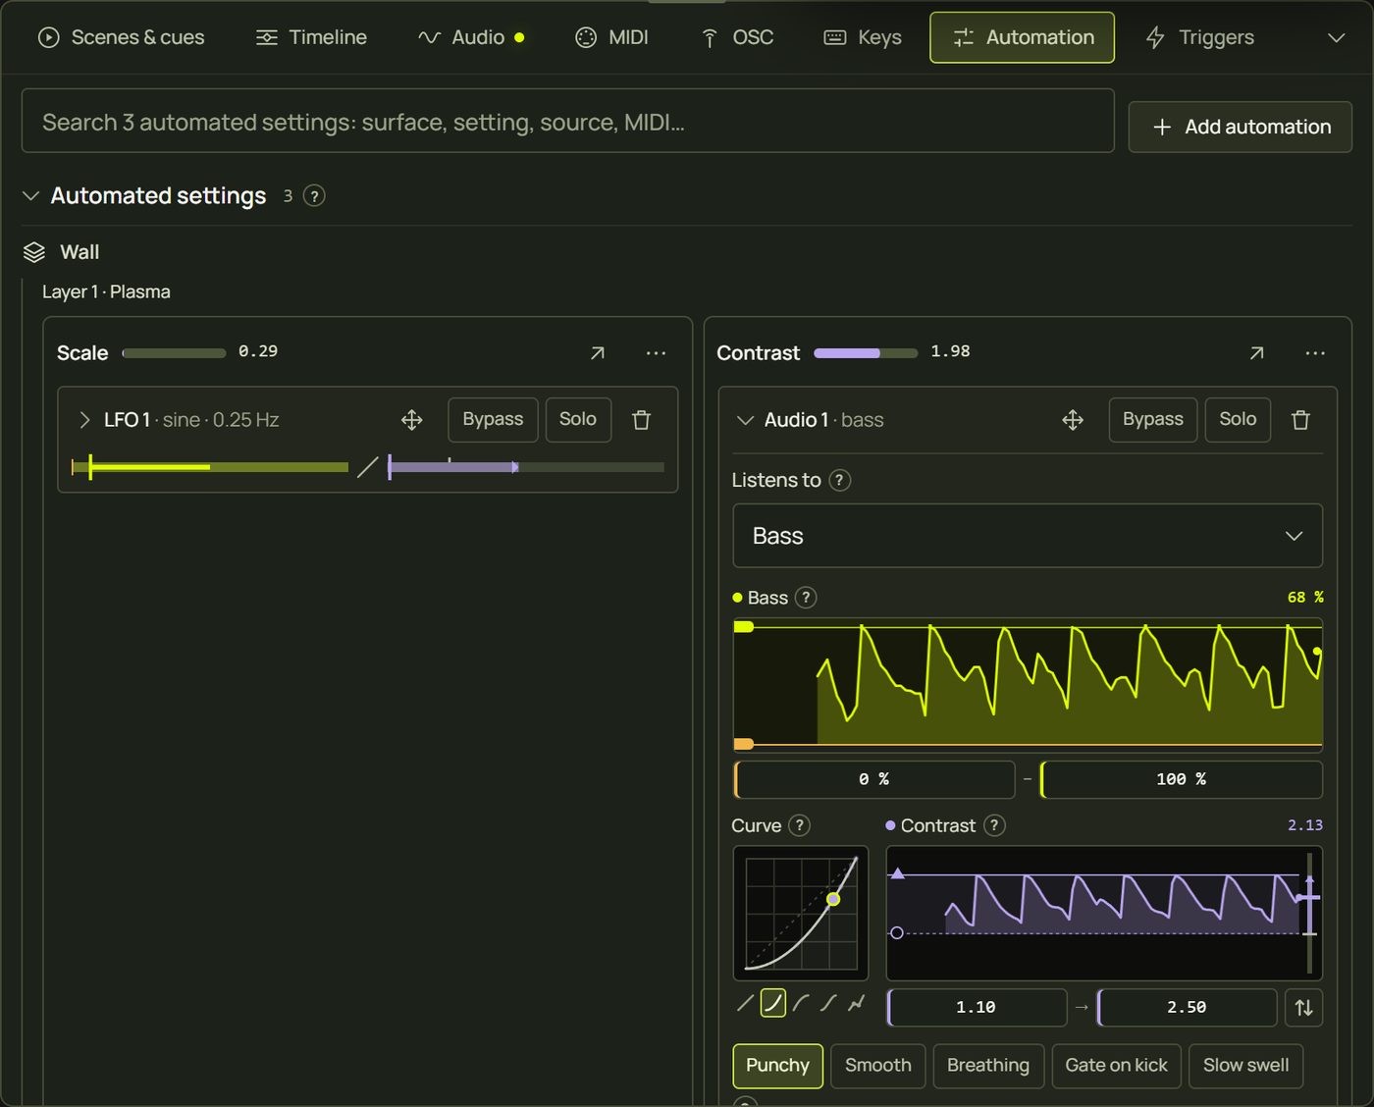The height and width of the screenshot is (1107, 1374).
Task: Open help for Automated settings
Action: click(x=314, y=196)
